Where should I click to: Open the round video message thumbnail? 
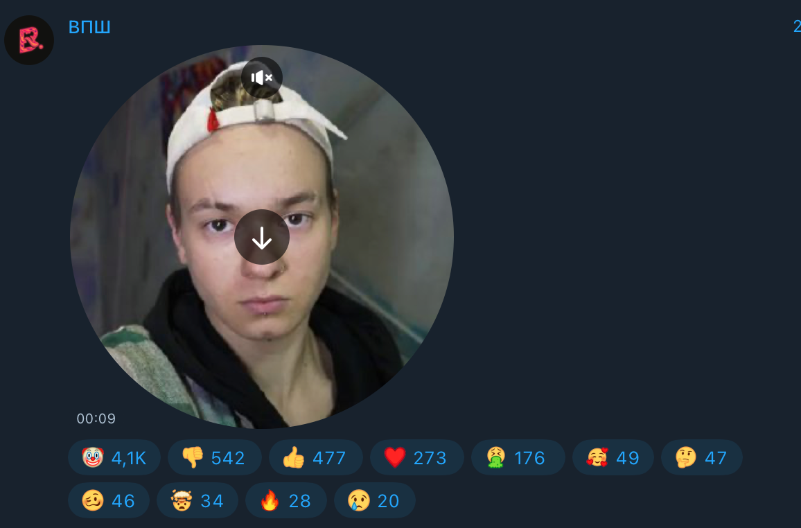(261, 236)
